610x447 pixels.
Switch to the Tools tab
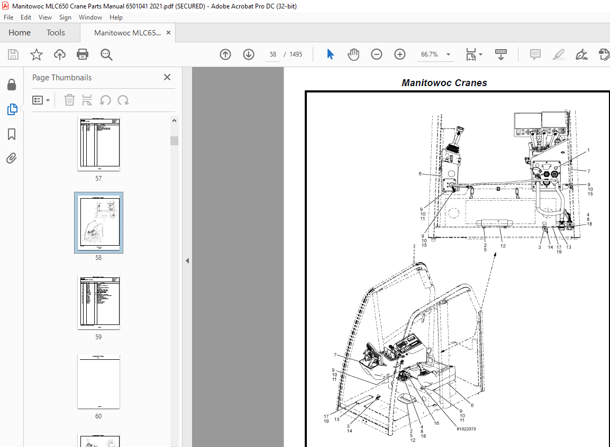56,33
